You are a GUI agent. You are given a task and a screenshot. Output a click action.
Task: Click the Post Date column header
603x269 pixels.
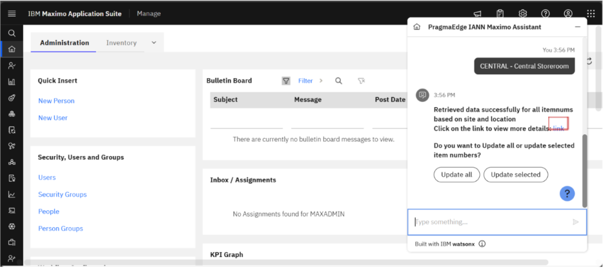[390, 99]
